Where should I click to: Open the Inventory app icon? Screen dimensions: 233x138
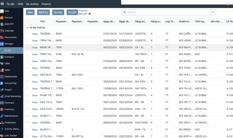click(2, 109)
